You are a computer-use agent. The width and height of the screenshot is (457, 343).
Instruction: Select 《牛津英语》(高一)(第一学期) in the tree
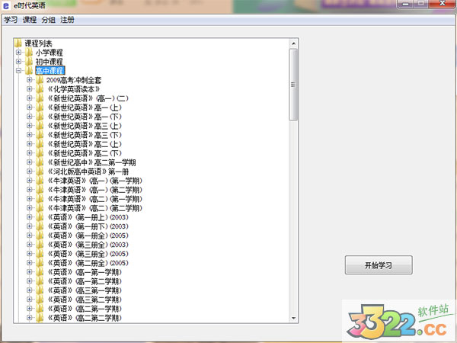pyautogui.click(x=94, y=181)
